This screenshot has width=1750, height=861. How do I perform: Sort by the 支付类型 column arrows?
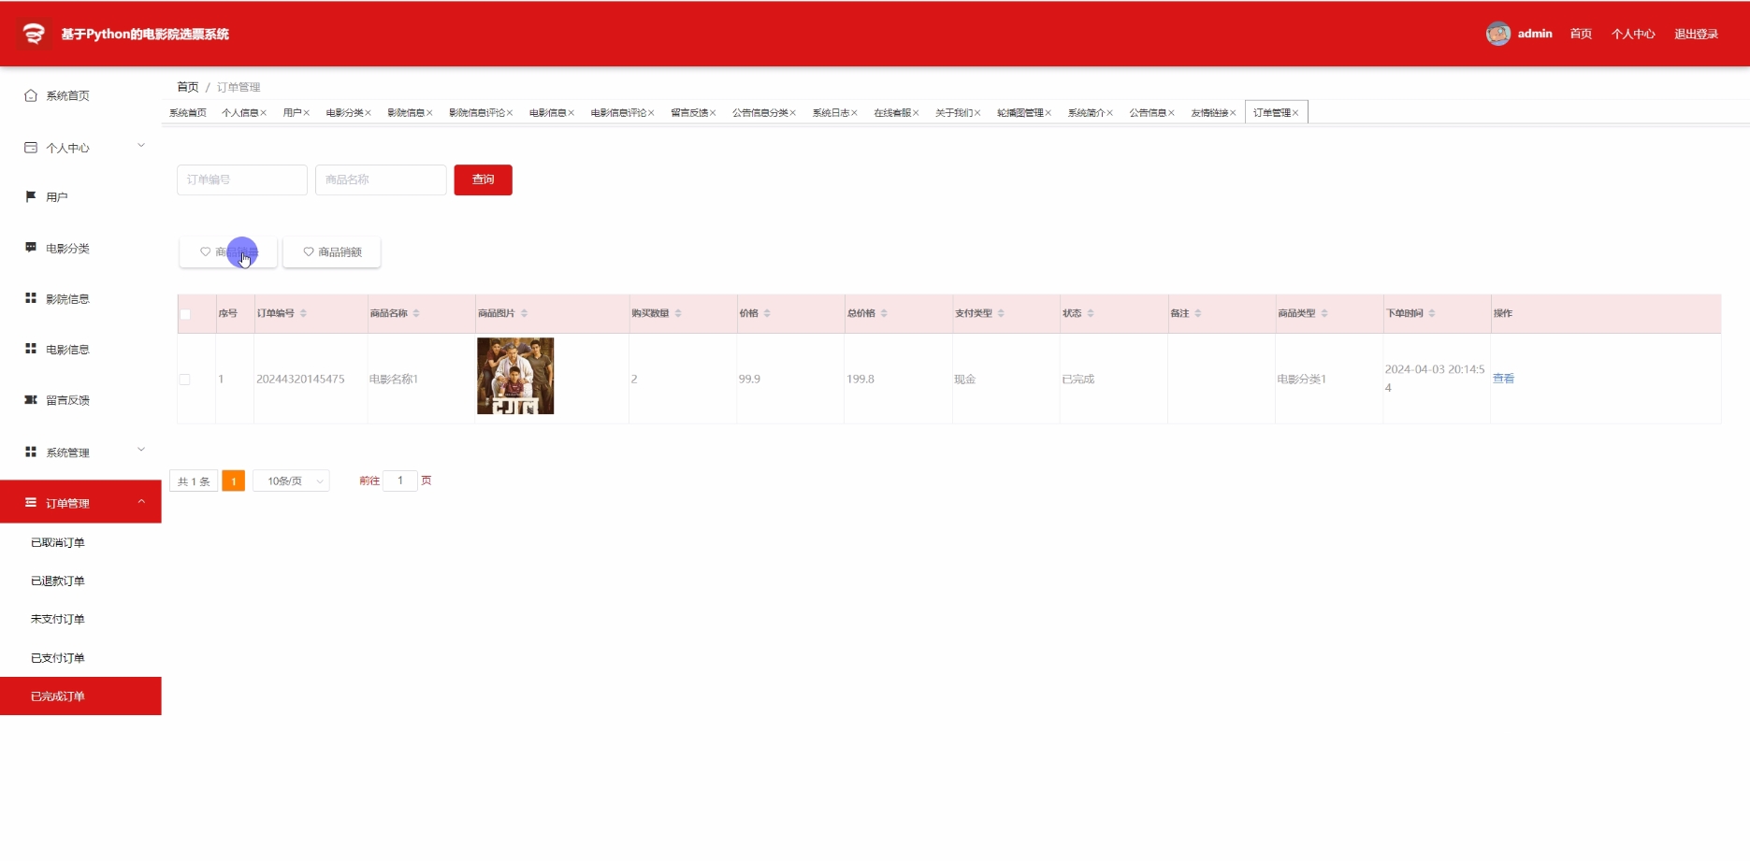[1001, 313]
